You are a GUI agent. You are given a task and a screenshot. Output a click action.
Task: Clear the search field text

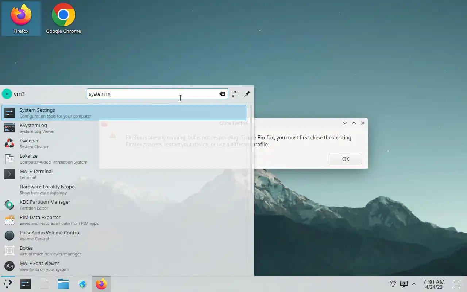click(x=222, y=94)
